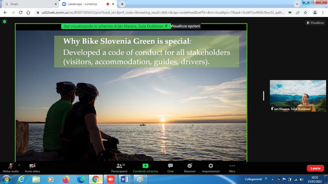Image resolution: width=328 pixels, height=184 pixels.
Task: Close the Gmail tab
Action: coord(55,4)
